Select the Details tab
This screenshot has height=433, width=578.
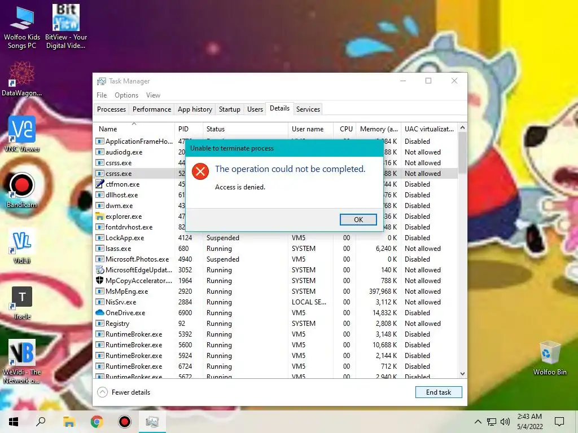tap(279, 108)
